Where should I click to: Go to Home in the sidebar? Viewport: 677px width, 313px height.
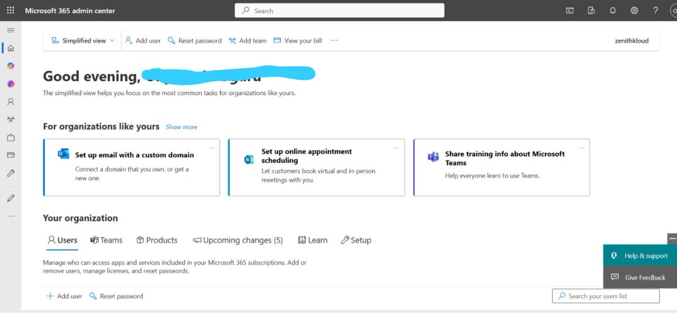11,48
